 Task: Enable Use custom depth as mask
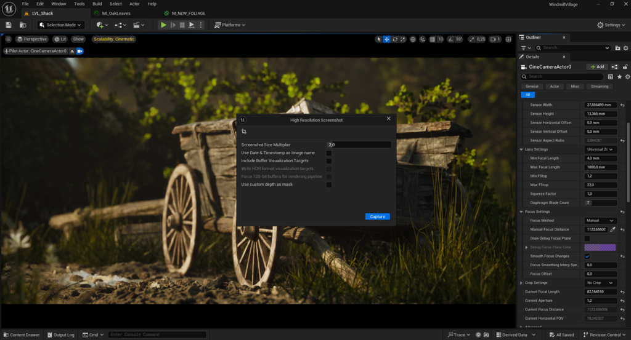tap(329, 184)
